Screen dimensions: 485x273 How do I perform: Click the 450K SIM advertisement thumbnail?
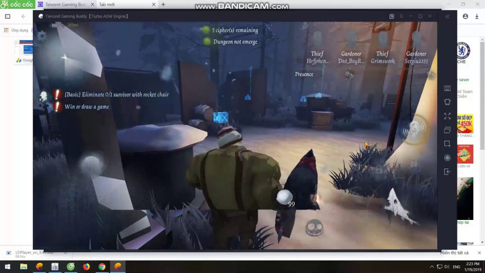pyautogui.click(x=465, y=124)
